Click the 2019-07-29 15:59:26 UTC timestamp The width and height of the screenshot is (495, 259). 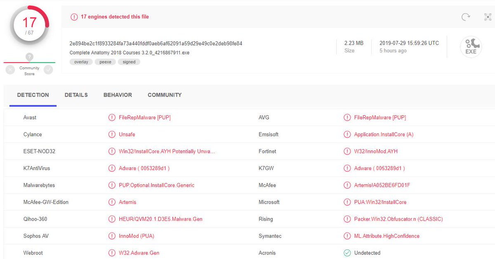409,43
